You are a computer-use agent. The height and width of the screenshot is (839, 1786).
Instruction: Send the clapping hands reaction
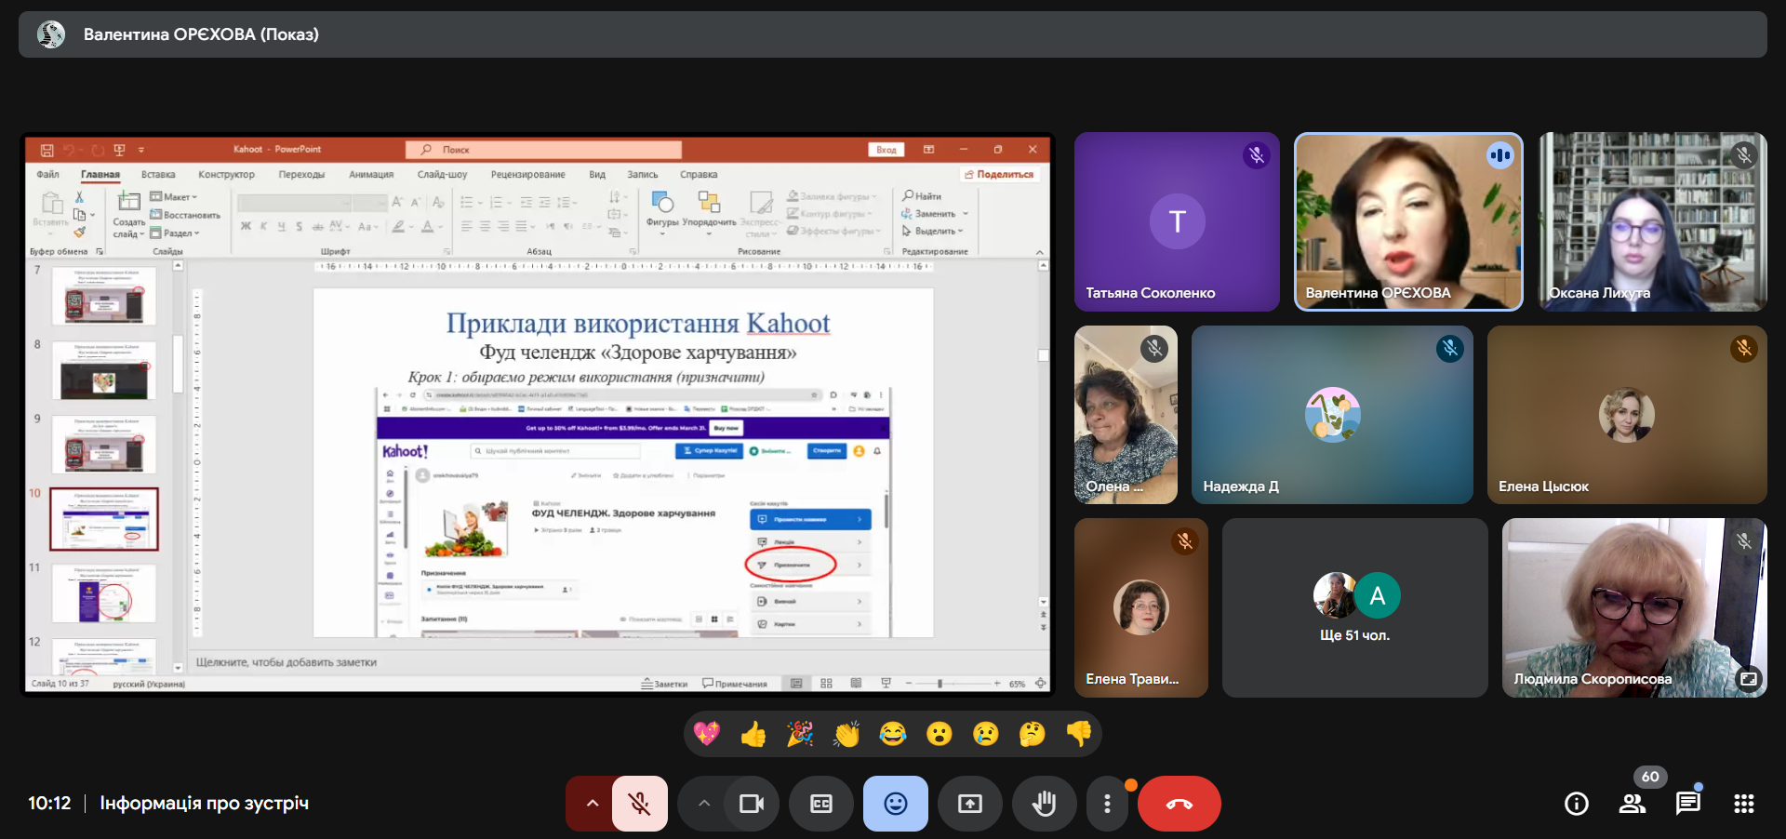[846, 734]
